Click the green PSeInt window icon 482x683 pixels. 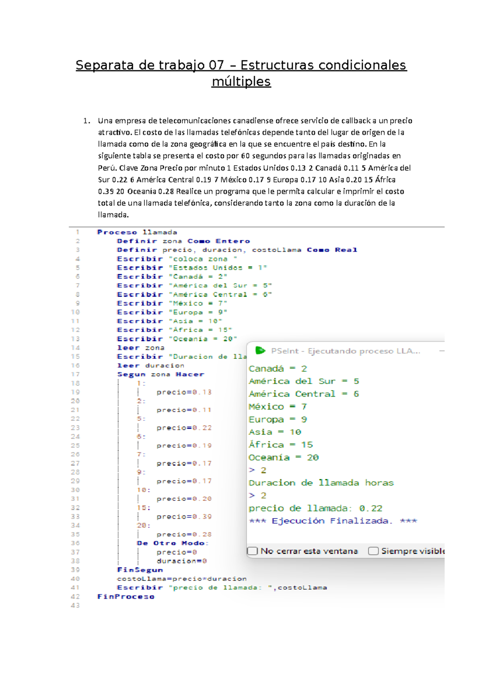tap(260, 351)
